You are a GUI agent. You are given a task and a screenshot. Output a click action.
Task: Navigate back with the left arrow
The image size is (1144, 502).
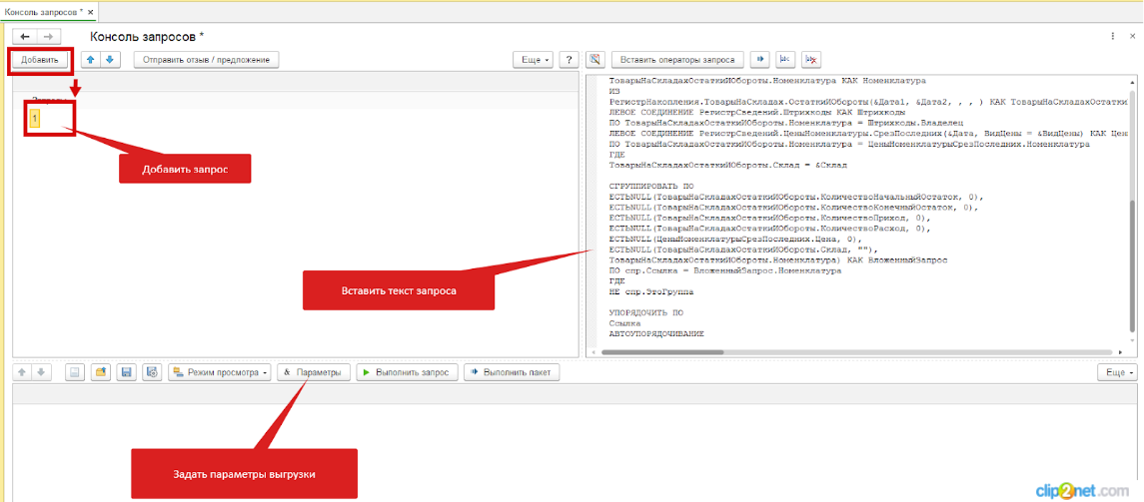(x=25, y=36)
